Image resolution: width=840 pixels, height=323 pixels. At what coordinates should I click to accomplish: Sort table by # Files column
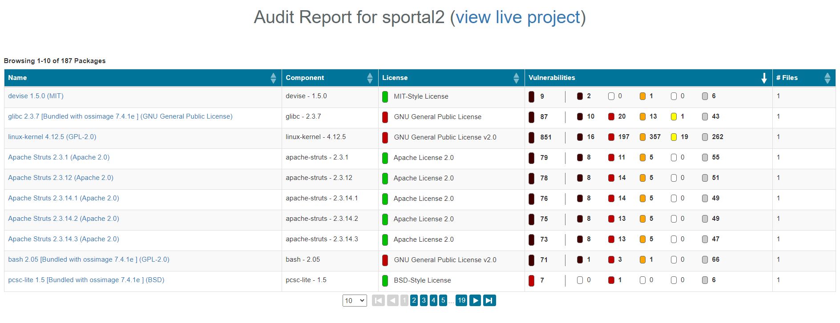coord(827,78)
